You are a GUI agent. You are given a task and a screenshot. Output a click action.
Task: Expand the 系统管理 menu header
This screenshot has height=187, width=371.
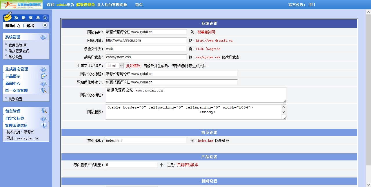pos(13,37)
